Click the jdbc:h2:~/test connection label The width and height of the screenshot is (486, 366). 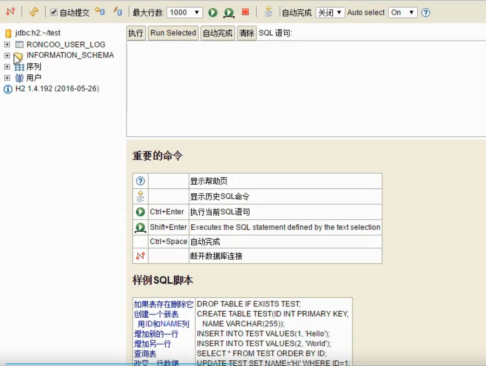point(38,33)
